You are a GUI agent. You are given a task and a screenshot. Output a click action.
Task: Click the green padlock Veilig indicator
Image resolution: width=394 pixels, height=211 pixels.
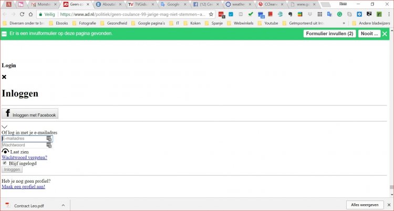[x=47, y=14]
